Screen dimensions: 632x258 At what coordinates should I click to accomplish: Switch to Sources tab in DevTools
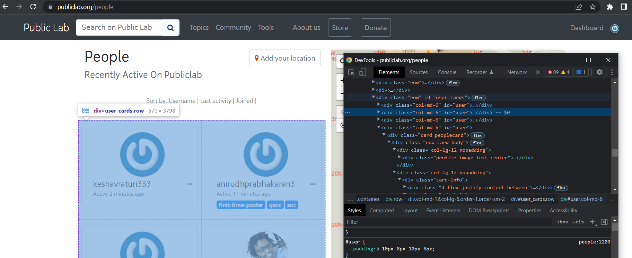tap(419, 72)
